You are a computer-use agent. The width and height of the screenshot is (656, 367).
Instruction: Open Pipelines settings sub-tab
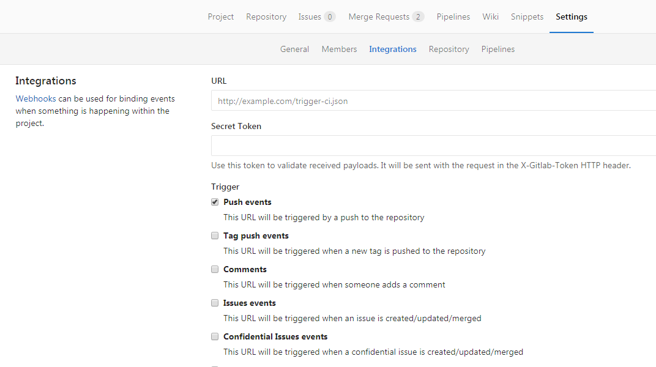click(x=498, y=50)
